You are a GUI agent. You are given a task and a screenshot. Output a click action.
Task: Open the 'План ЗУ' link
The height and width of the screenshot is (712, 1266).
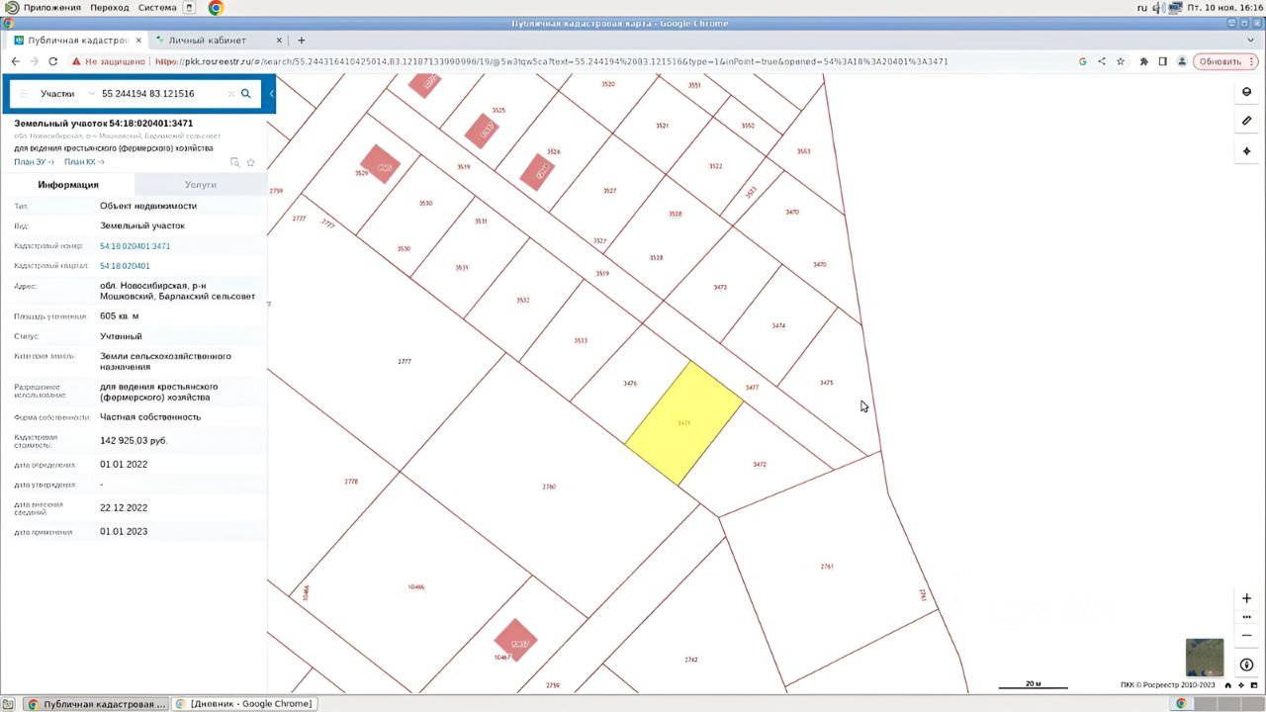[x=34, y=162]
